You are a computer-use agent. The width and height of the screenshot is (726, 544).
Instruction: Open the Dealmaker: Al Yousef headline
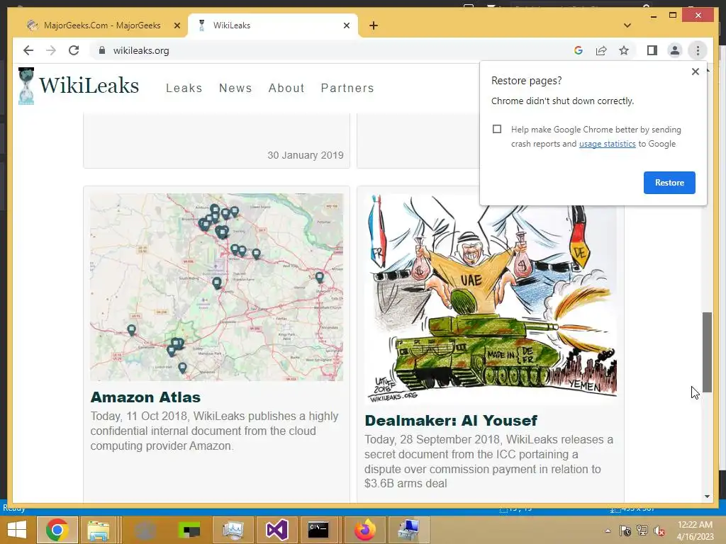click(x=451, y=420)
